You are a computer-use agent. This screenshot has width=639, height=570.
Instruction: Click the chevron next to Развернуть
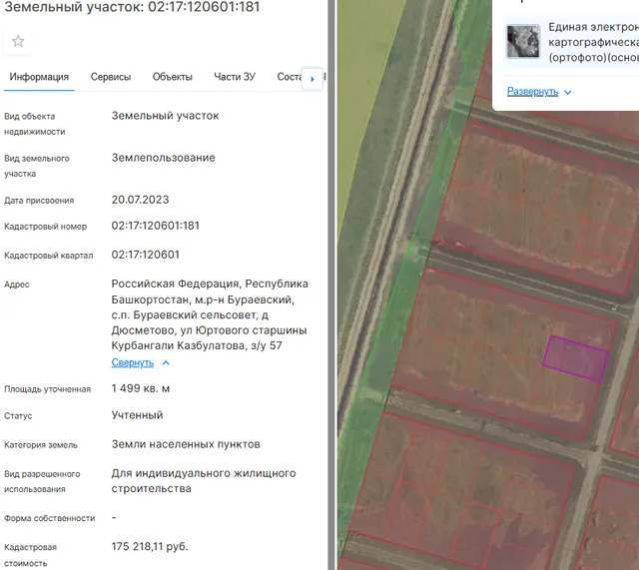point(568,93)
